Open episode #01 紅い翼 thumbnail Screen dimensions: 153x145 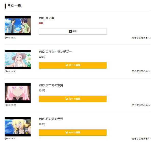click(x=18, y=26)
